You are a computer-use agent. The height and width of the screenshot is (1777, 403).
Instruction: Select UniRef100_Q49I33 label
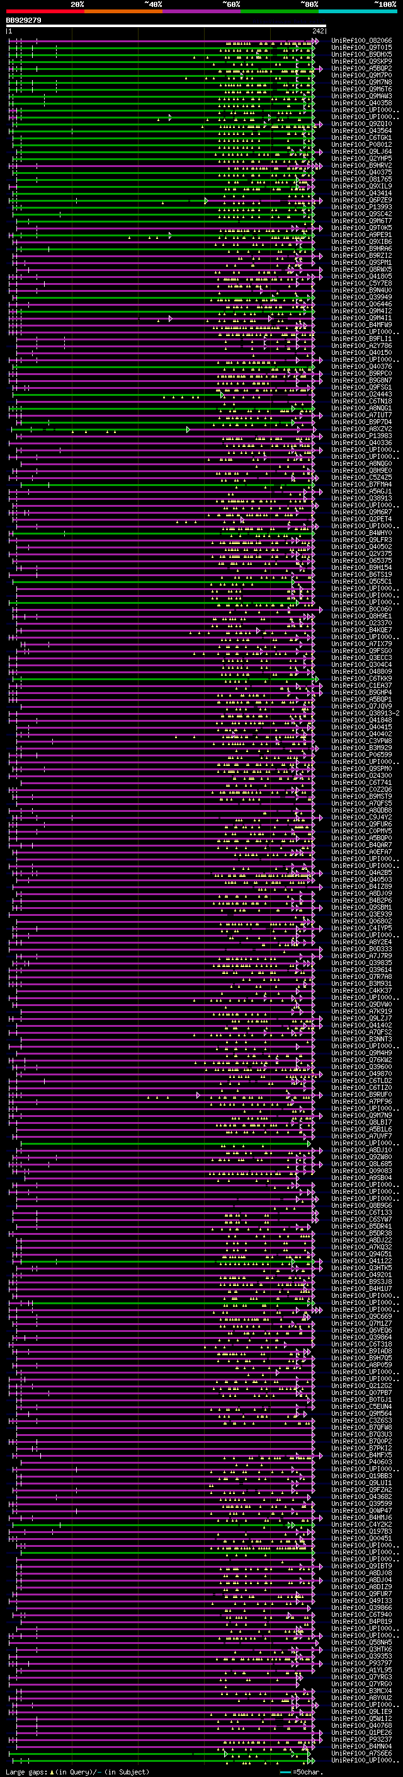[361, 1600]
